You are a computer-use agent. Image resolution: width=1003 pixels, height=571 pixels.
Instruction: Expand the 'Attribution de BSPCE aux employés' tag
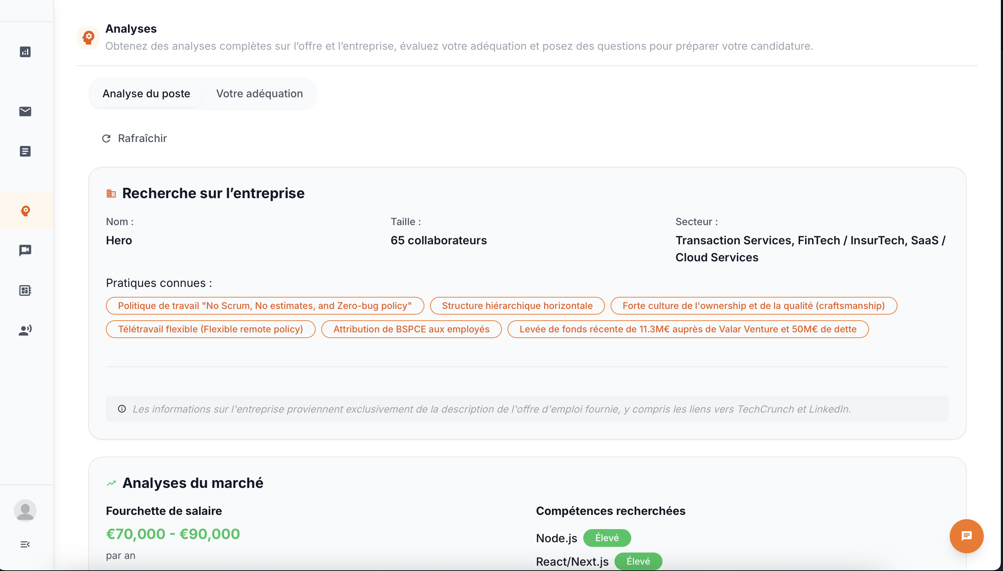tap(411, 329)
